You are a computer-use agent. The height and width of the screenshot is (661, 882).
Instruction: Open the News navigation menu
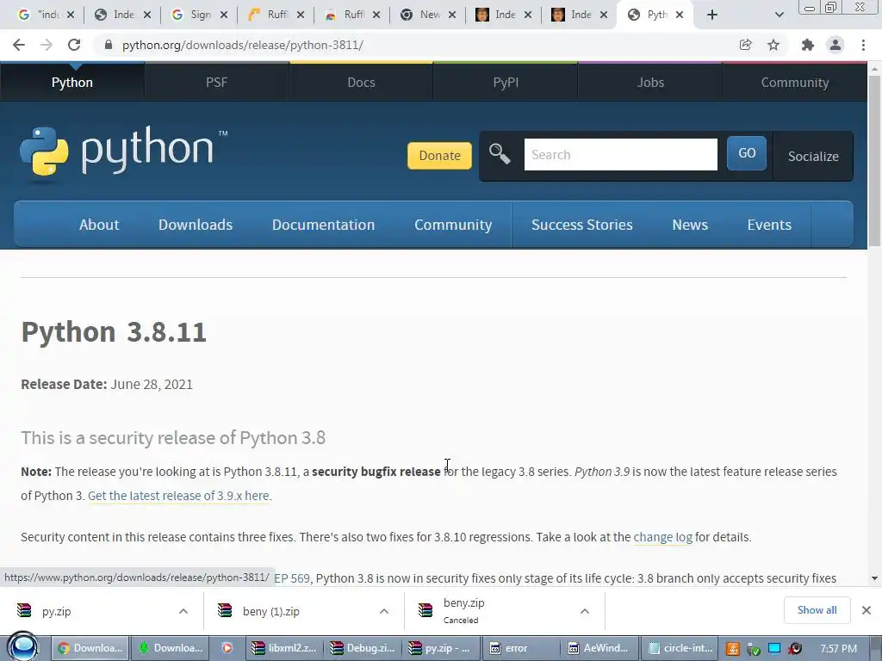[x=690, y=225]
